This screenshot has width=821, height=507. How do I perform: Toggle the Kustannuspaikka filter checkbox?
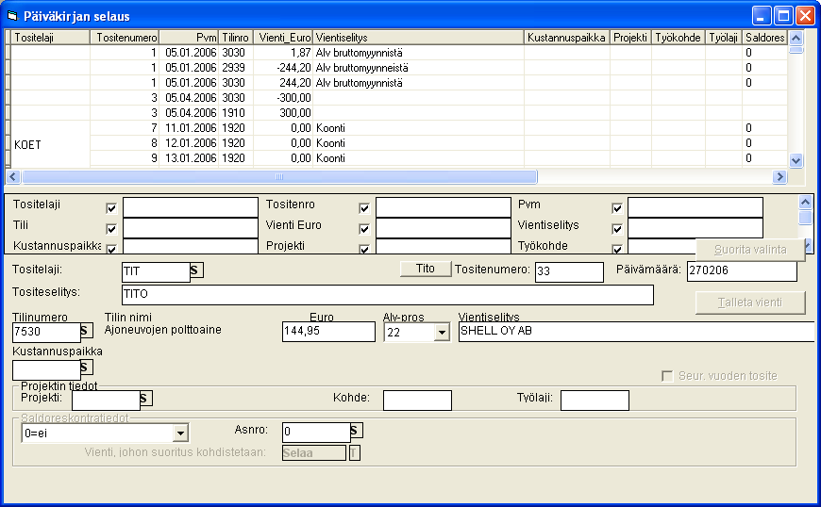[x=111, y=249]
